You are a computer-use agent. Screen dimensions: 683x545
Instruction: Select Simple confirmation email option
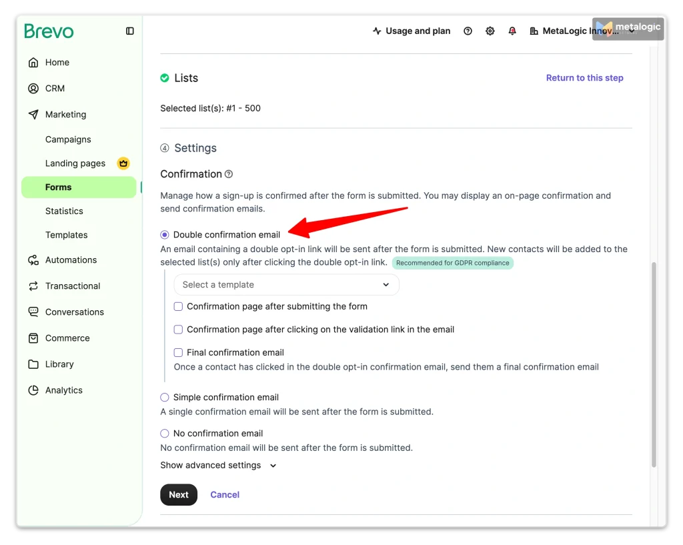click(165, 398)
